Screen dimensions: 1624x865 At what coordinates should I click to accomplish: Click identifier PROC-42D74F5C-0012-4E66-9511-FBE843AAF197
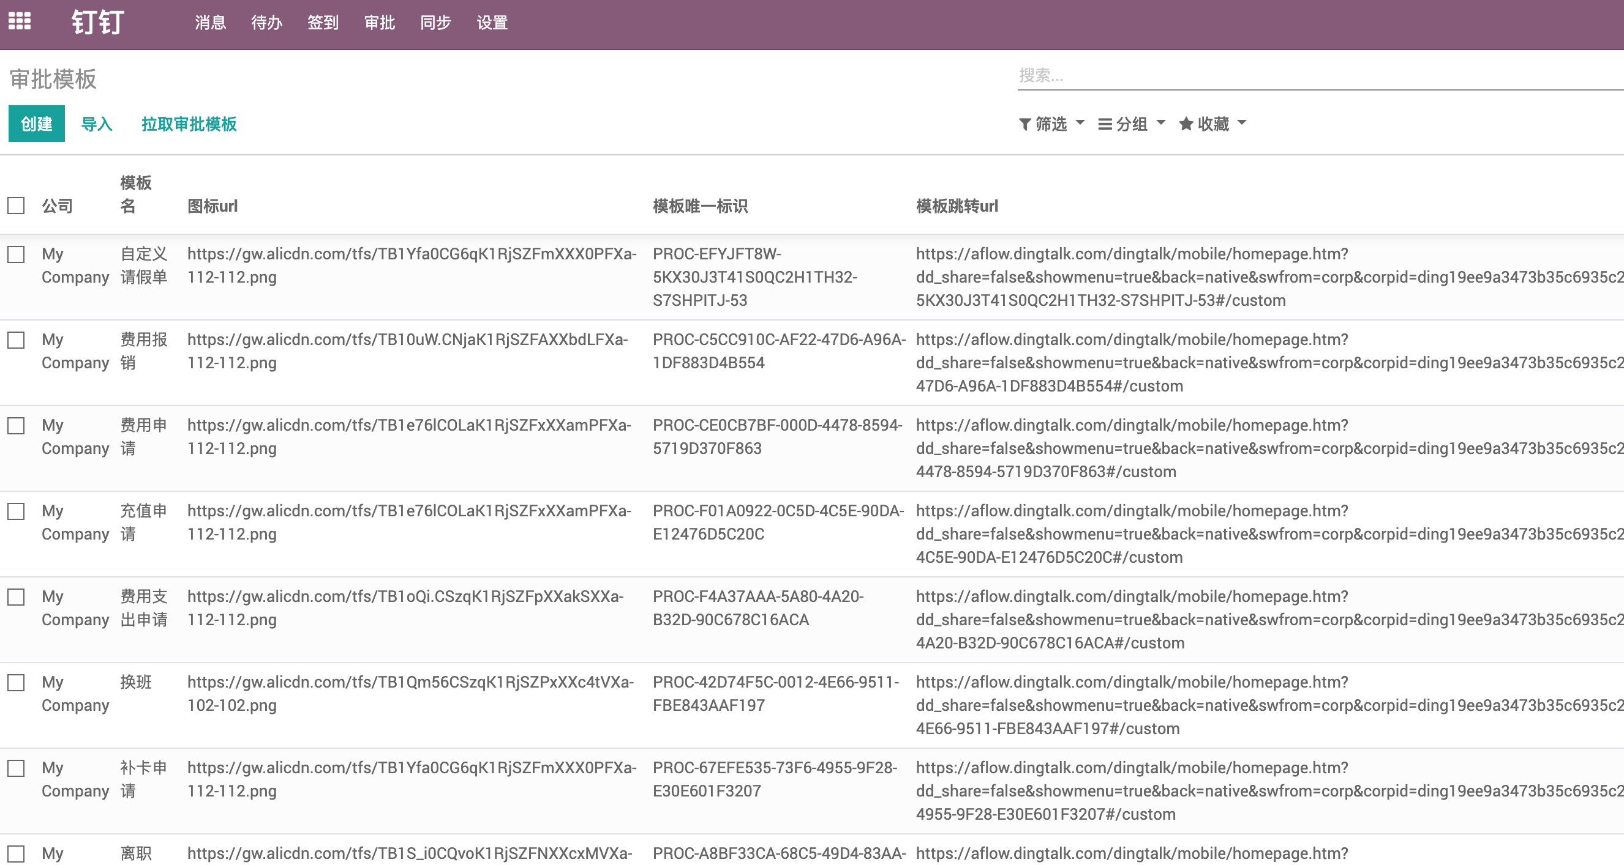[776, 694]
